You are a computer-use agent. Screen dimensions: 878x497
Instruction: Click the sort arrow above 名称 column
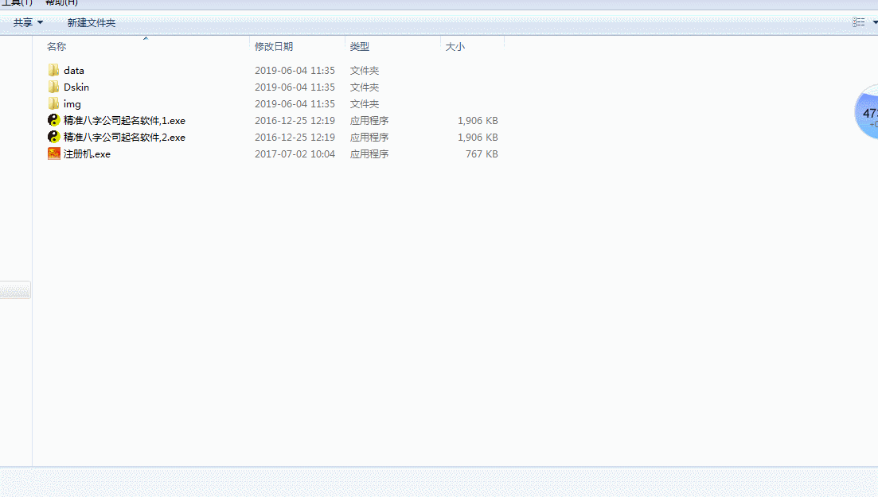[145, 37]
